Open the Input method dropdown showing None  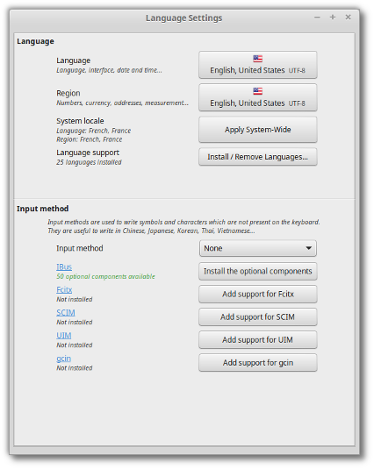click(258, 248)
